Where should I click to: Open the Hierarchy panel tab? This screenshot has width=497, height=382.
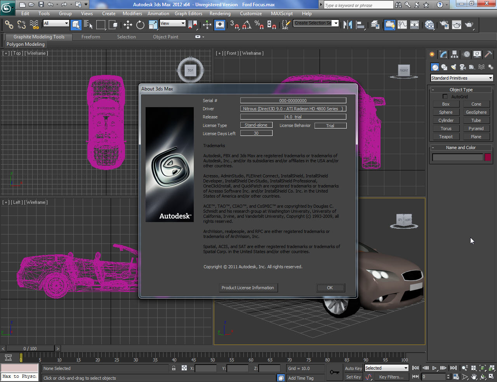(454, 54)
